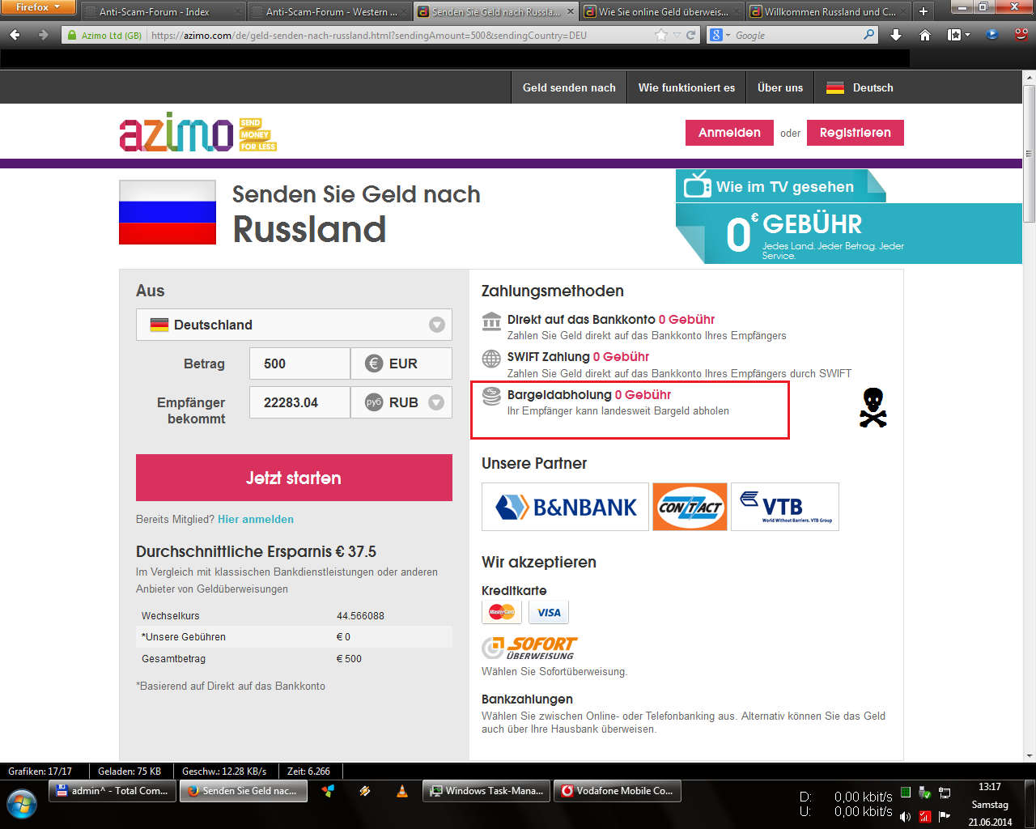The height and width of the screenshot is (829, 1036).
Task: Open the Geld senden nach menu
Action: (569, 87)
